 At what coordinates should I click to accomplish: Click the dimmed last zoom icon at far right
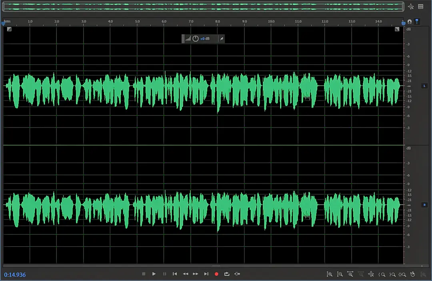click(423, 274)
